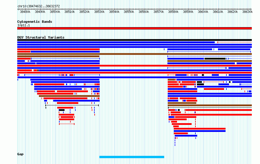
Task: Click the chr10:38474632..38632372 region label
Action: point(39,6)
